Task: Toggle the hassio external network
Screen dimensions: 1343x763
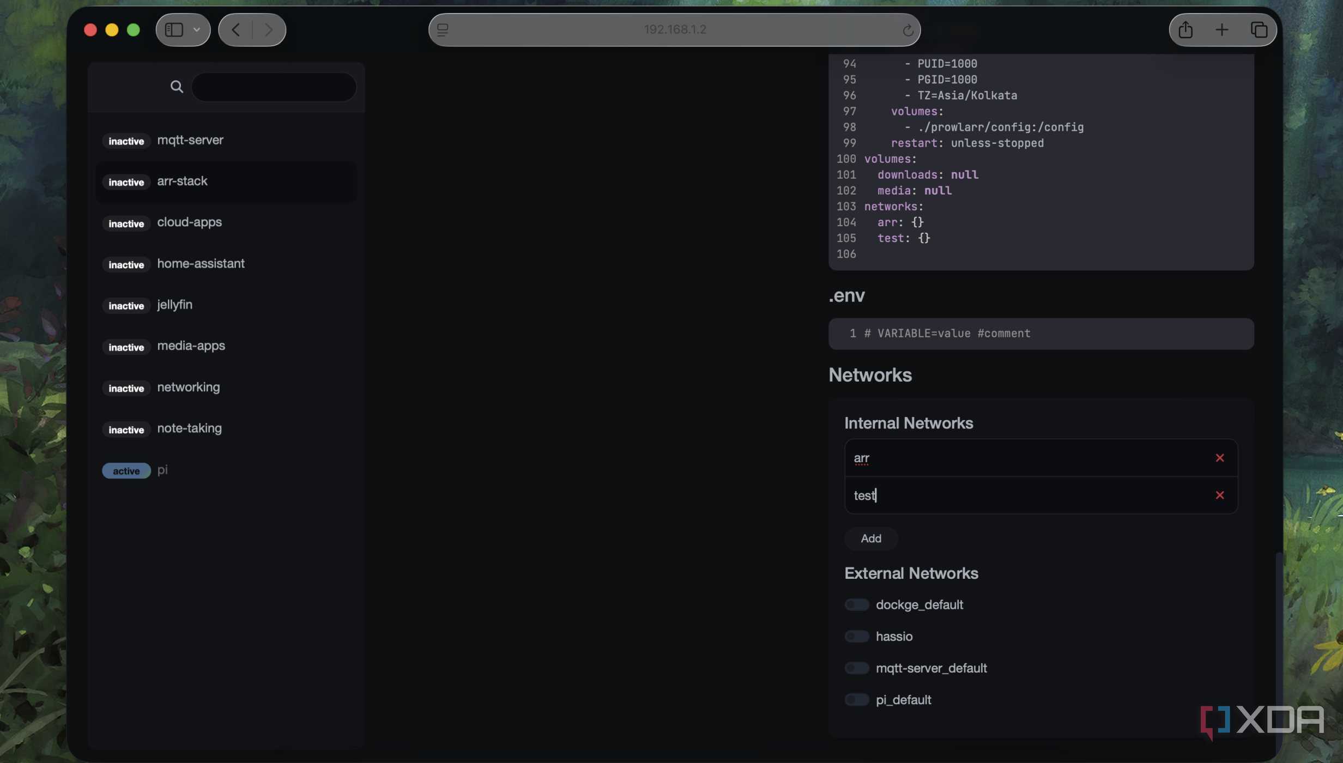Action: [856, 636]
